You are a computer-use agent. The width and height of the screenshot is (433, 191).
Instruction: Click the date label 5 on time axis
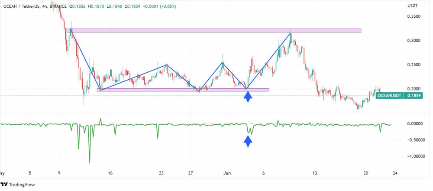[x=30, y=173]
